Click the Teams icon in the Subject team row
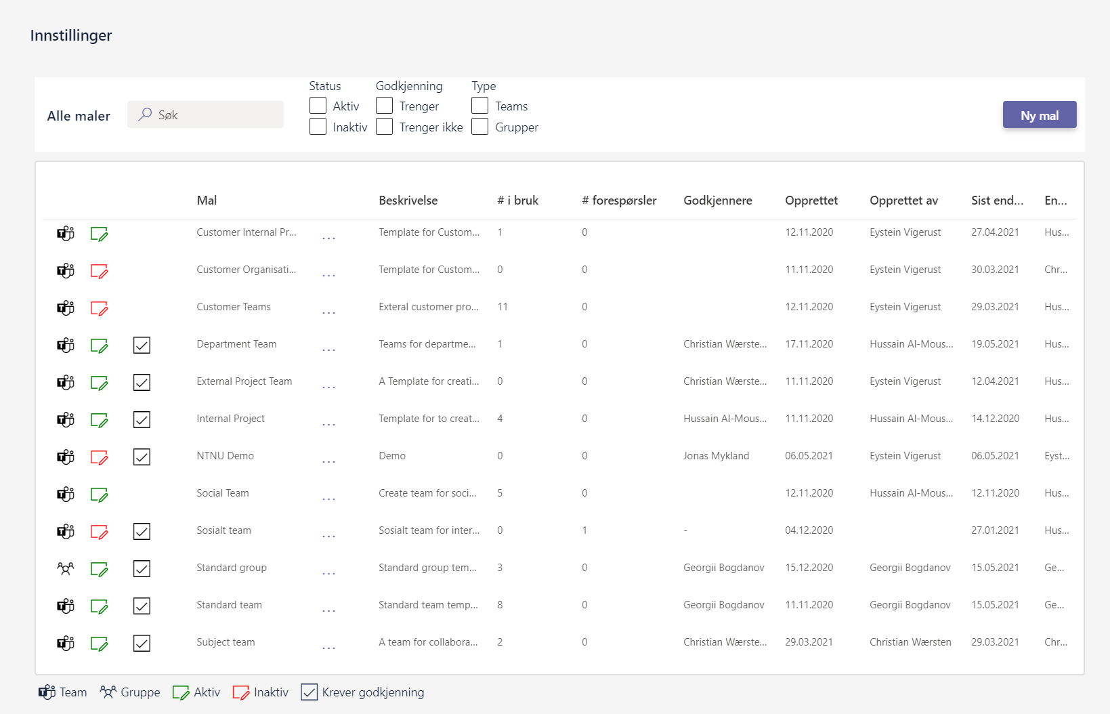1110x714 pixels. [66, 644]
